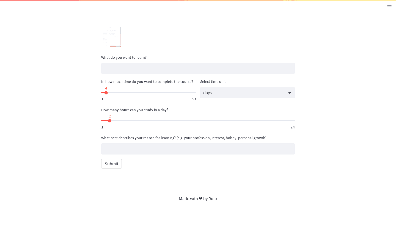Viewport: 396px width, 247px height.
Task: Open the hamburger menu at top right
Action: 389,7
